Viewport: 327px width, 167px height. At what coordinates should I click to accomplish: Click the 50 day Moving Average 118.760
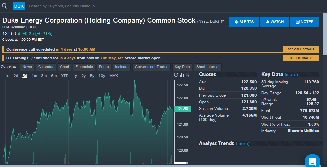tap(312, 82)
